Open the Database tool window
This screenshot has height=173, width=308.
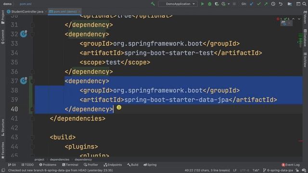pyautogui.click(x=305, y=38)
